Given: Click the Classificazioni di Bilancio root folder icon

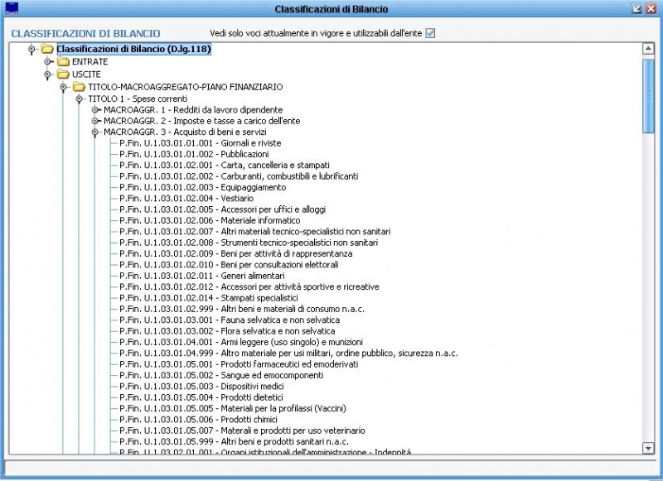Looking at the screenshot, I should pyautogui.click(x=47, y=50).
